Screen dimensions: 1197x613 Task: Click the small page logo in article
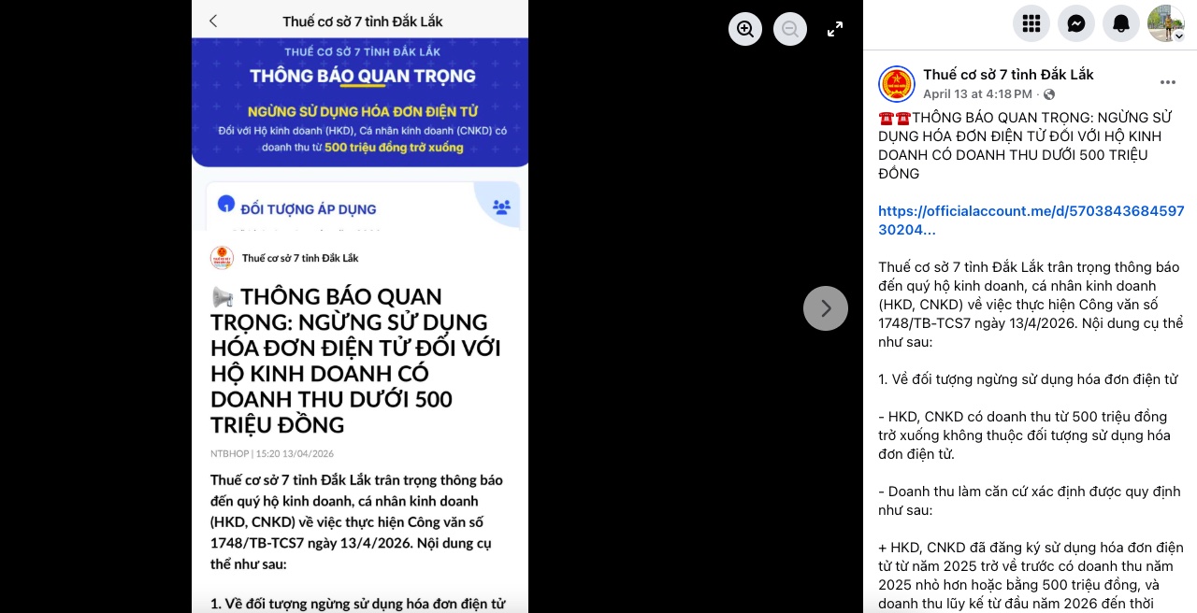pyautogui.click(x=222, y=258)
